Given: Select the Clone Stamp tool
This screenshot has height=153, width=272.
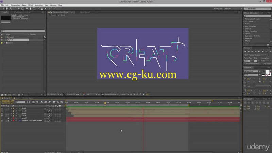Looking at the screenshot, I should pos(42,8).
